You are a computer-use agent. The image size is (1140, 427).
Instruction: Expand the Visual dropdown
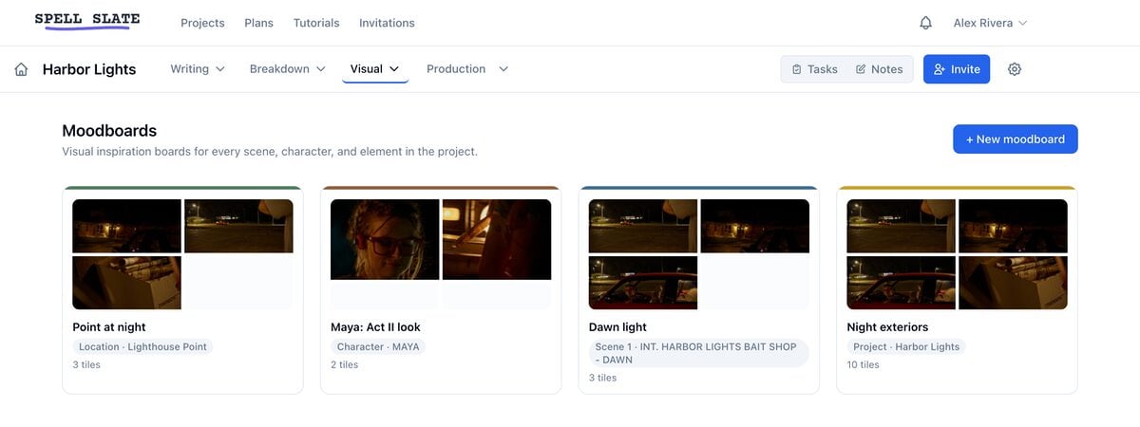click(374, 69)
